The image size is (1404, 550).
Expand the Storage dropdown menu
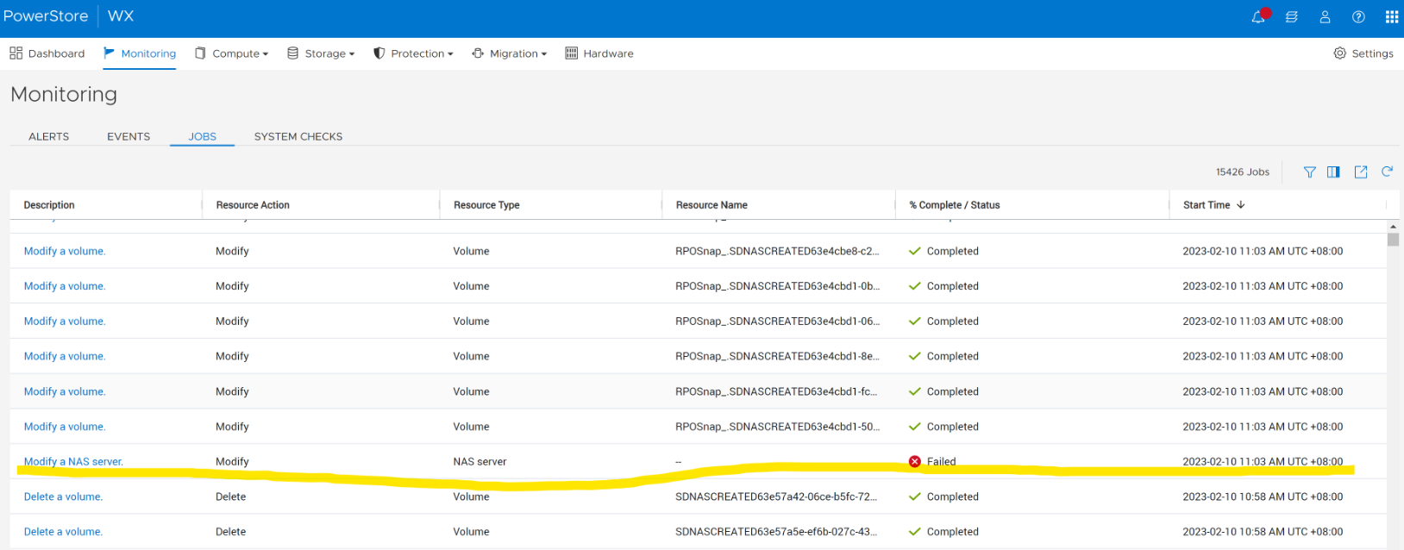[x=321, y=53]
